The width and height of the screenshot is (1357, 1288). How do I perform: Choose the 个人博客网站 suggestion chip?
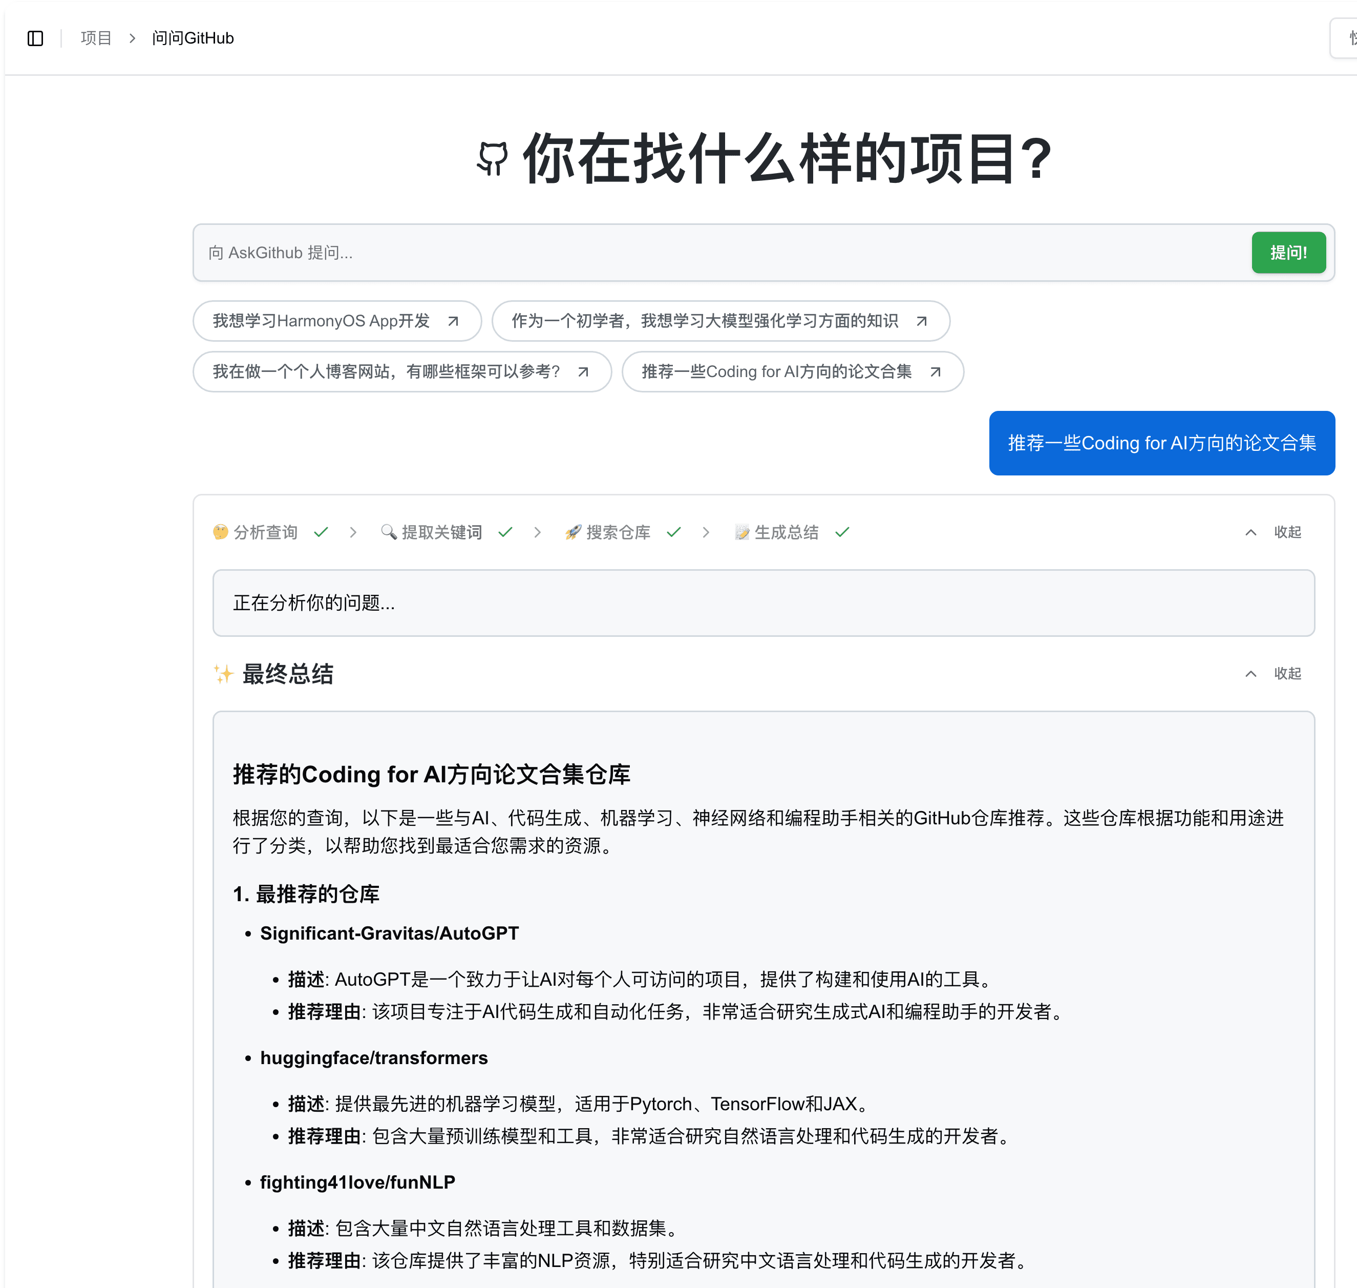[x=402, y=371]
